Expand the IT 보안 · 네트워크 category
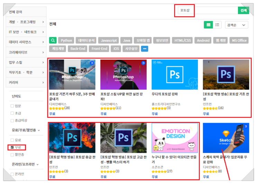 coord(26,32)
